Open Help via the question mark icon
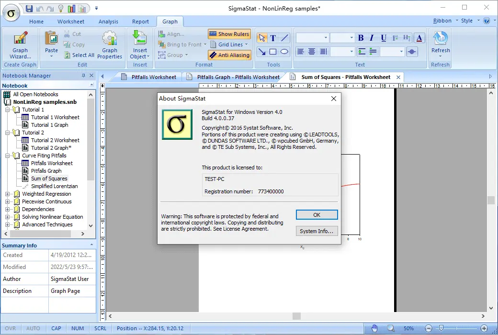 (486, 21)
